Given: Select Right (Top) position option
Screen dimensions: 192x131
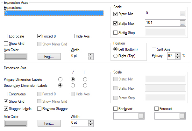Looking at the screenshot, I should (115, 56).
